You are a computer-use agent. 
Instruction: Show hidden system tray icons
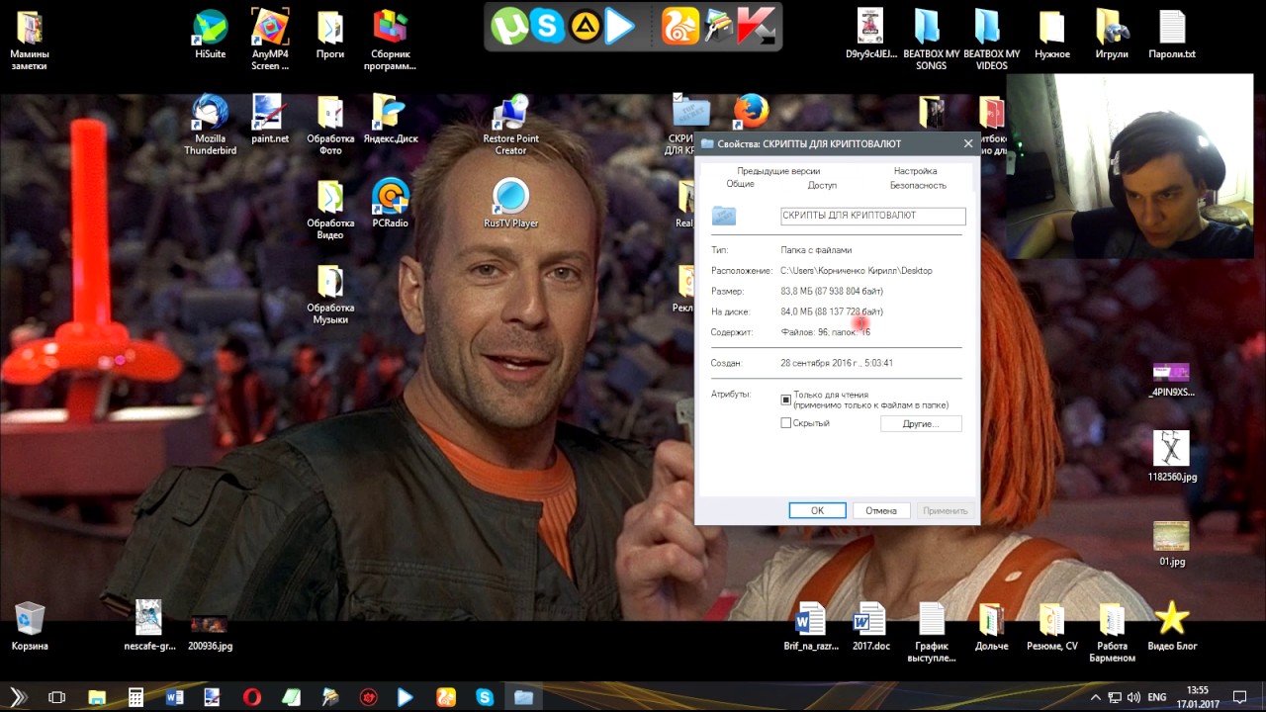[x=1097, y=697]
